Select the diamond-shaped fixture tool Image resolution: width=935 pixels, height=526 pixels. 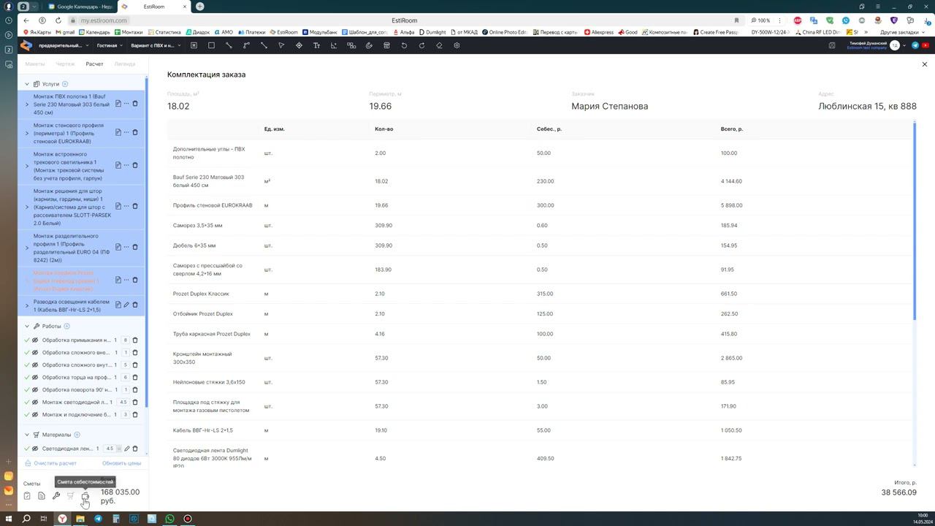(299, 45)
